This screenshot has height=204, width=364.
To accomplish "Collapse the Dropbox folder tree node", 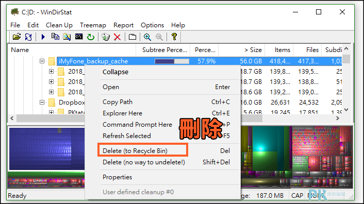I will click(x=42, y=102).
